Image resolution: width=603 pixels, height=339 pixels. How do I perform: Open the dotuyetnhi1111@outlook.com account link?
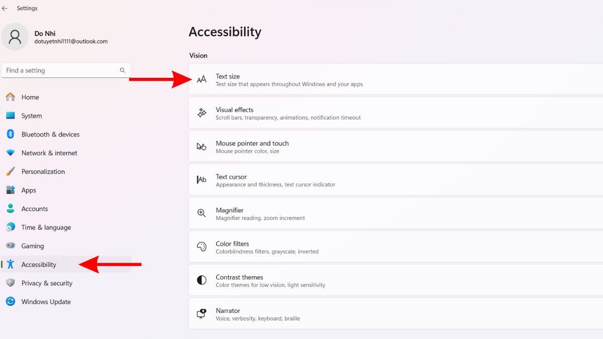pos(71,42)
